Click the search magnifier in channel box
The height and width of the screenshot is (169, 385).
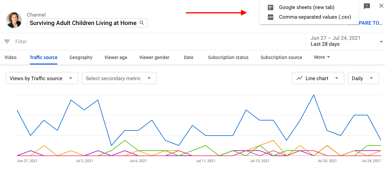coord(142,23)
